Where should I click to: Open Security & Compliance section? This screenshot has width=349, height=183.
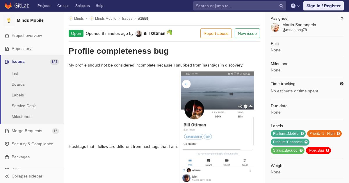coord(32,144)
